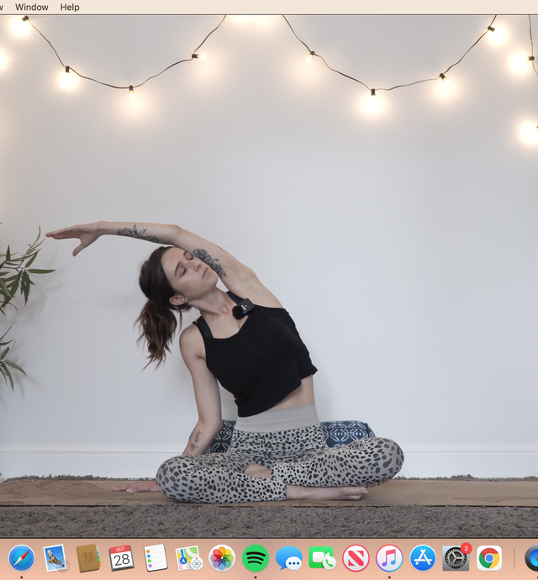
Task: Click the partially visible dark icon at dock's right edge
Action: tap(532, 558)
